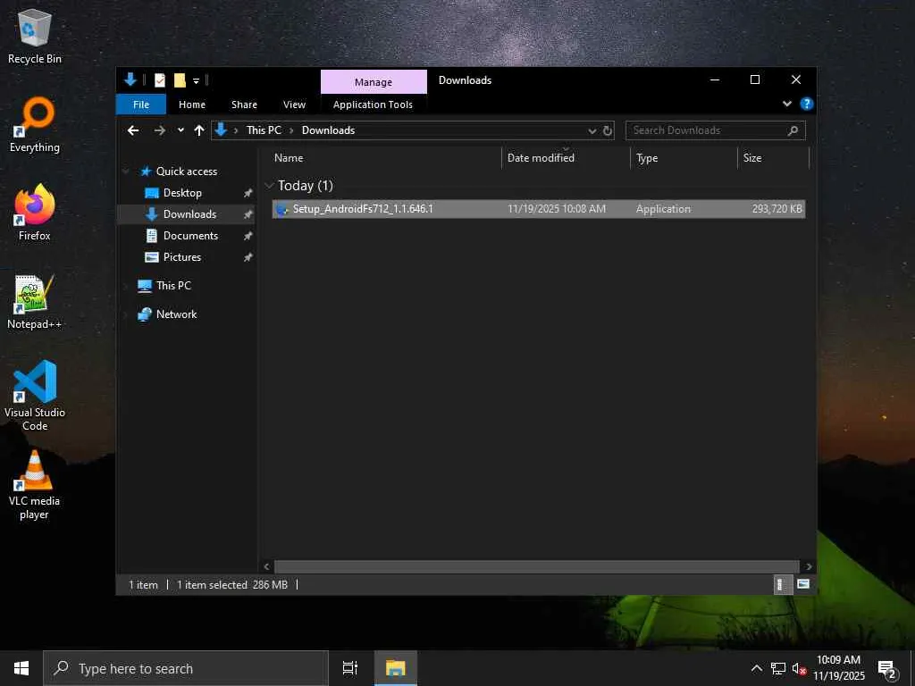Open Firefox from the desktop
The width and height of the screenshot is (915, 686).
pyautogui.click(x=35, y=213)
